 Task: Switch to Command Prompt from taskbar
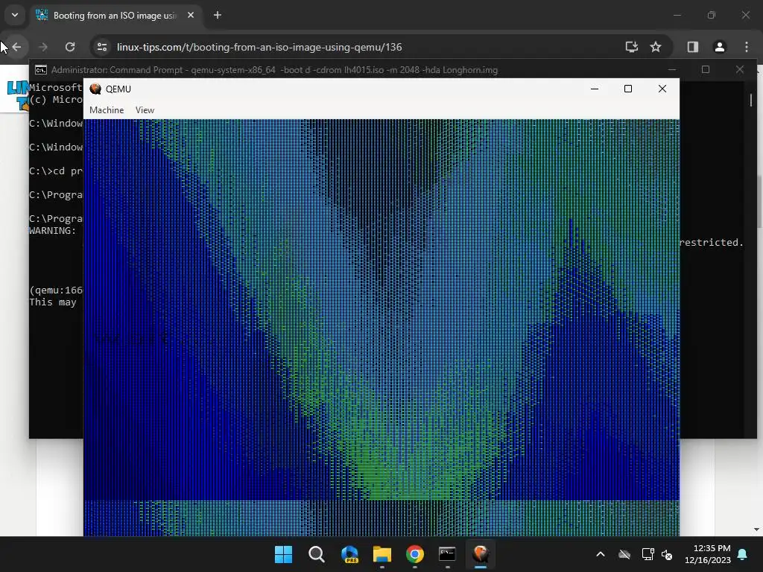447,554
